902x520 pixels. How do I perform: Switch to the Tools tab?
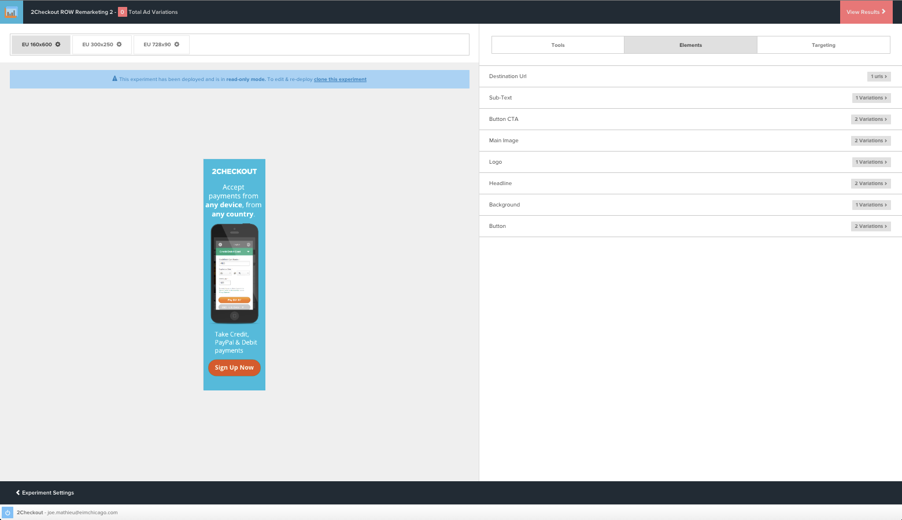click(558, 45)
